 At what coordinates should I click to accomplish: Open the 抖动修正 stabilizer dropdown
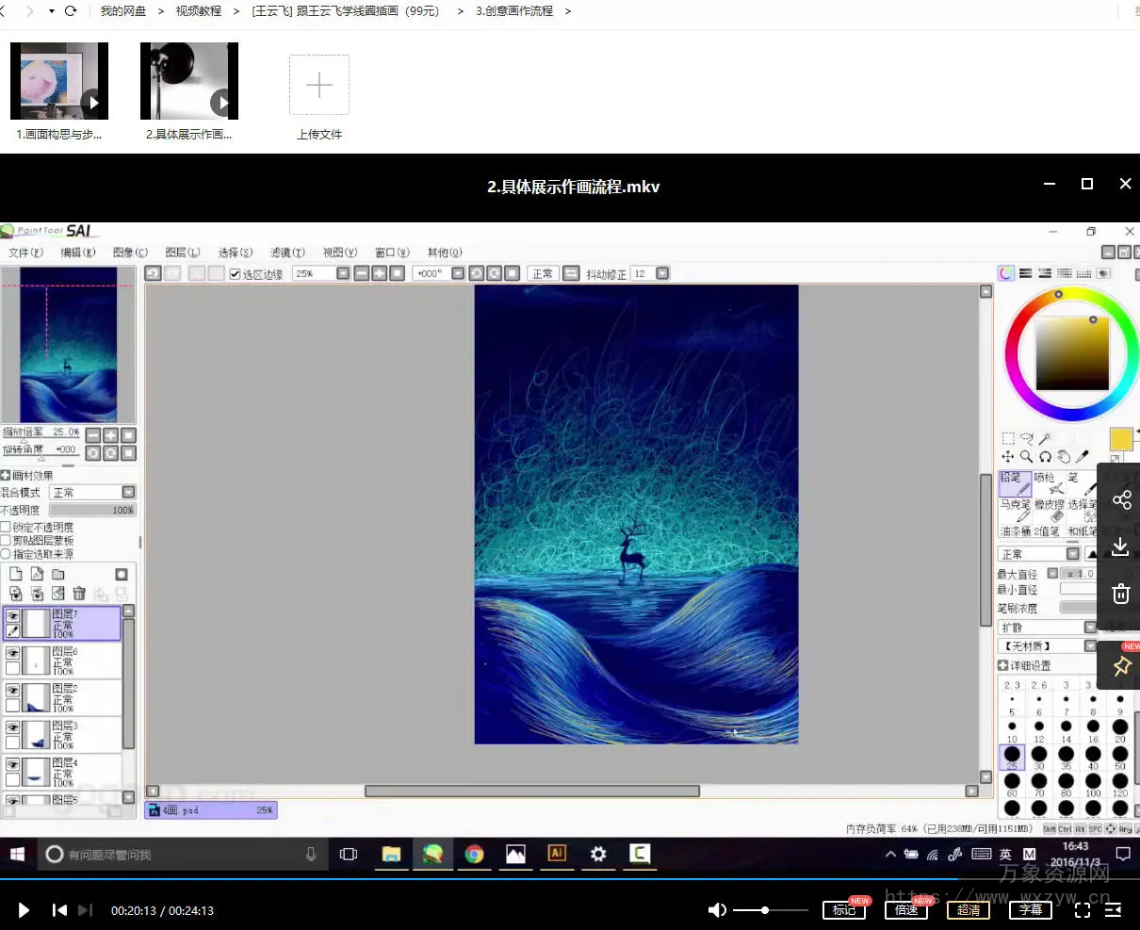pyautogui.click(x=662, y=273)
